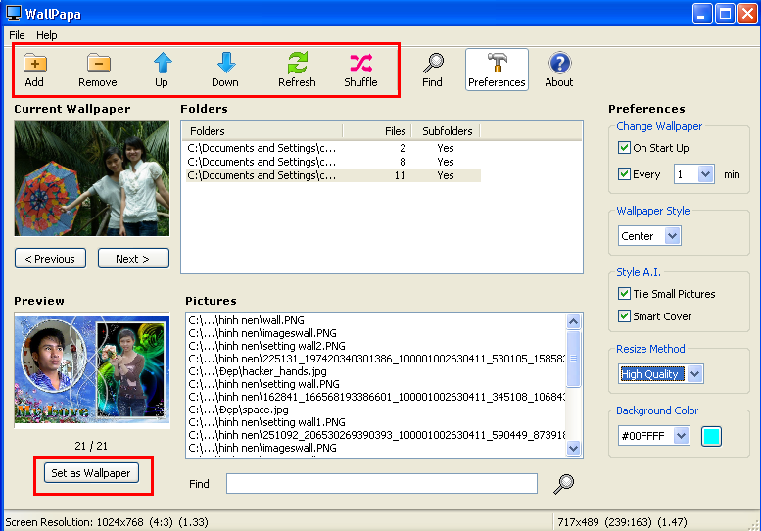The height and width of the screenshot is (531, 761).
Task: Click Pictures list scroll up arrow
Action: pyautogui.click(x=573, y=321)
